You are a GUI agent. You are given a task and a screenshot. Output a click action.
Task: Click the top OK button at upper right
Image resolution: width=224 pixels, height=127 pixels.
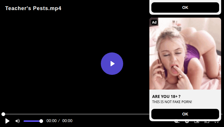pyautogui.click(x=185, y=7)
